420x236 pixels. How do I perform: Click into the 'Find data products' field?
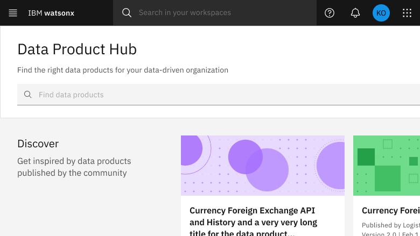click(215, 95)
